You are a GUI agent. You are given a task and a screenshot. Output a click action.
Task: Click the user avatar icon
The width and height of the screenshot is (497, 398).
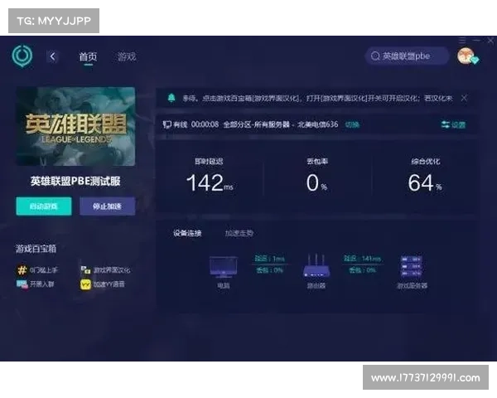[x=466, y=56]
